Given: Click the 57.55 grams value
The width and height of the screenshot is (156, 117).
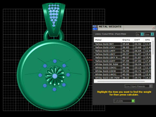Looking at the screenshot, I should point(126,61).
